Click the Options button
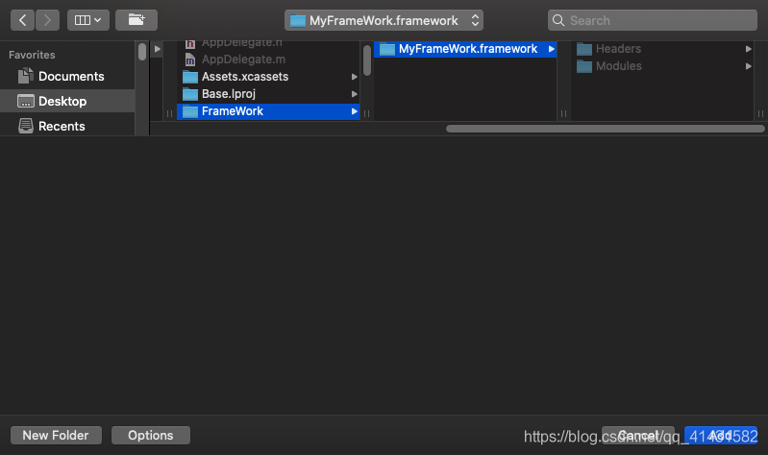The height and width of the screenshot is (455, 768). point(150,435)
